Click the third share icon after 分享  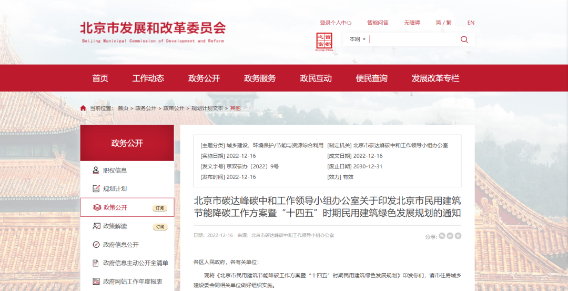tap(458, 236)
